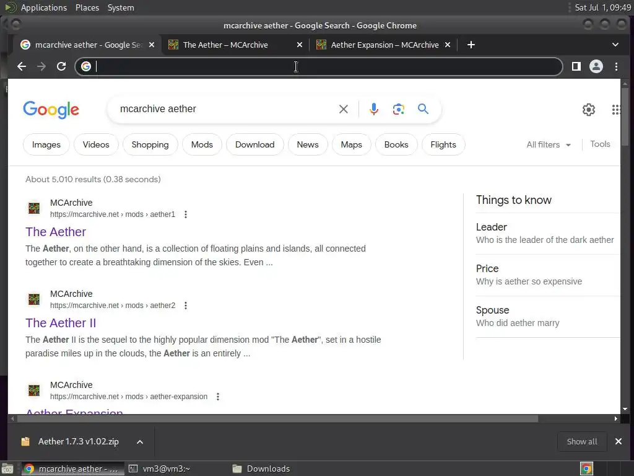Close the downloads bar

[619, 441]
